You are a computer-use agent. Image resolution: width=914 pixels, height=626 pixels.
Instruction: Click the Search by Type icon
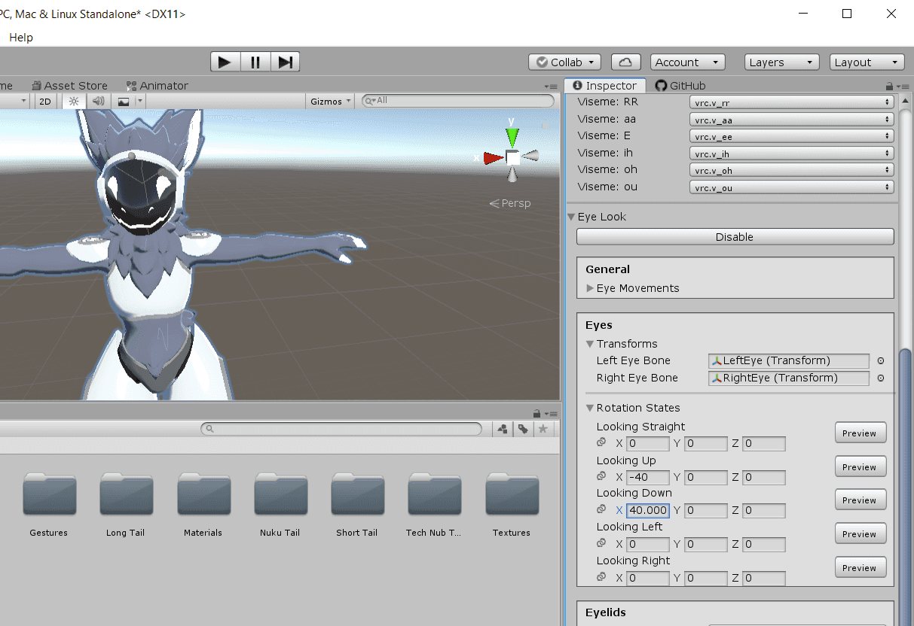point(503,429)
